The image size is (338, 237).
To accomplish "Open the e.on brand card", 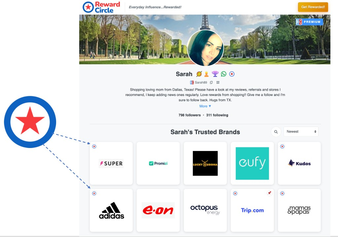I will point(158,210).
